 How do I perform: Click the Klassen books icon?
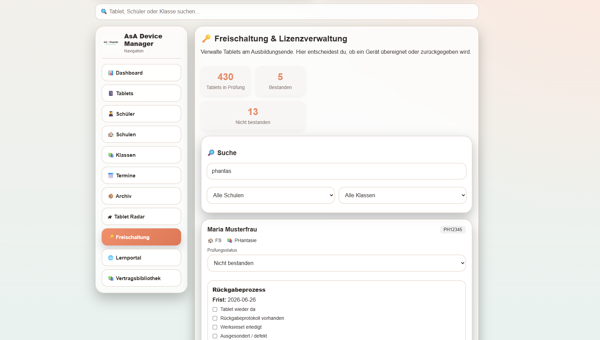point(111,155)
